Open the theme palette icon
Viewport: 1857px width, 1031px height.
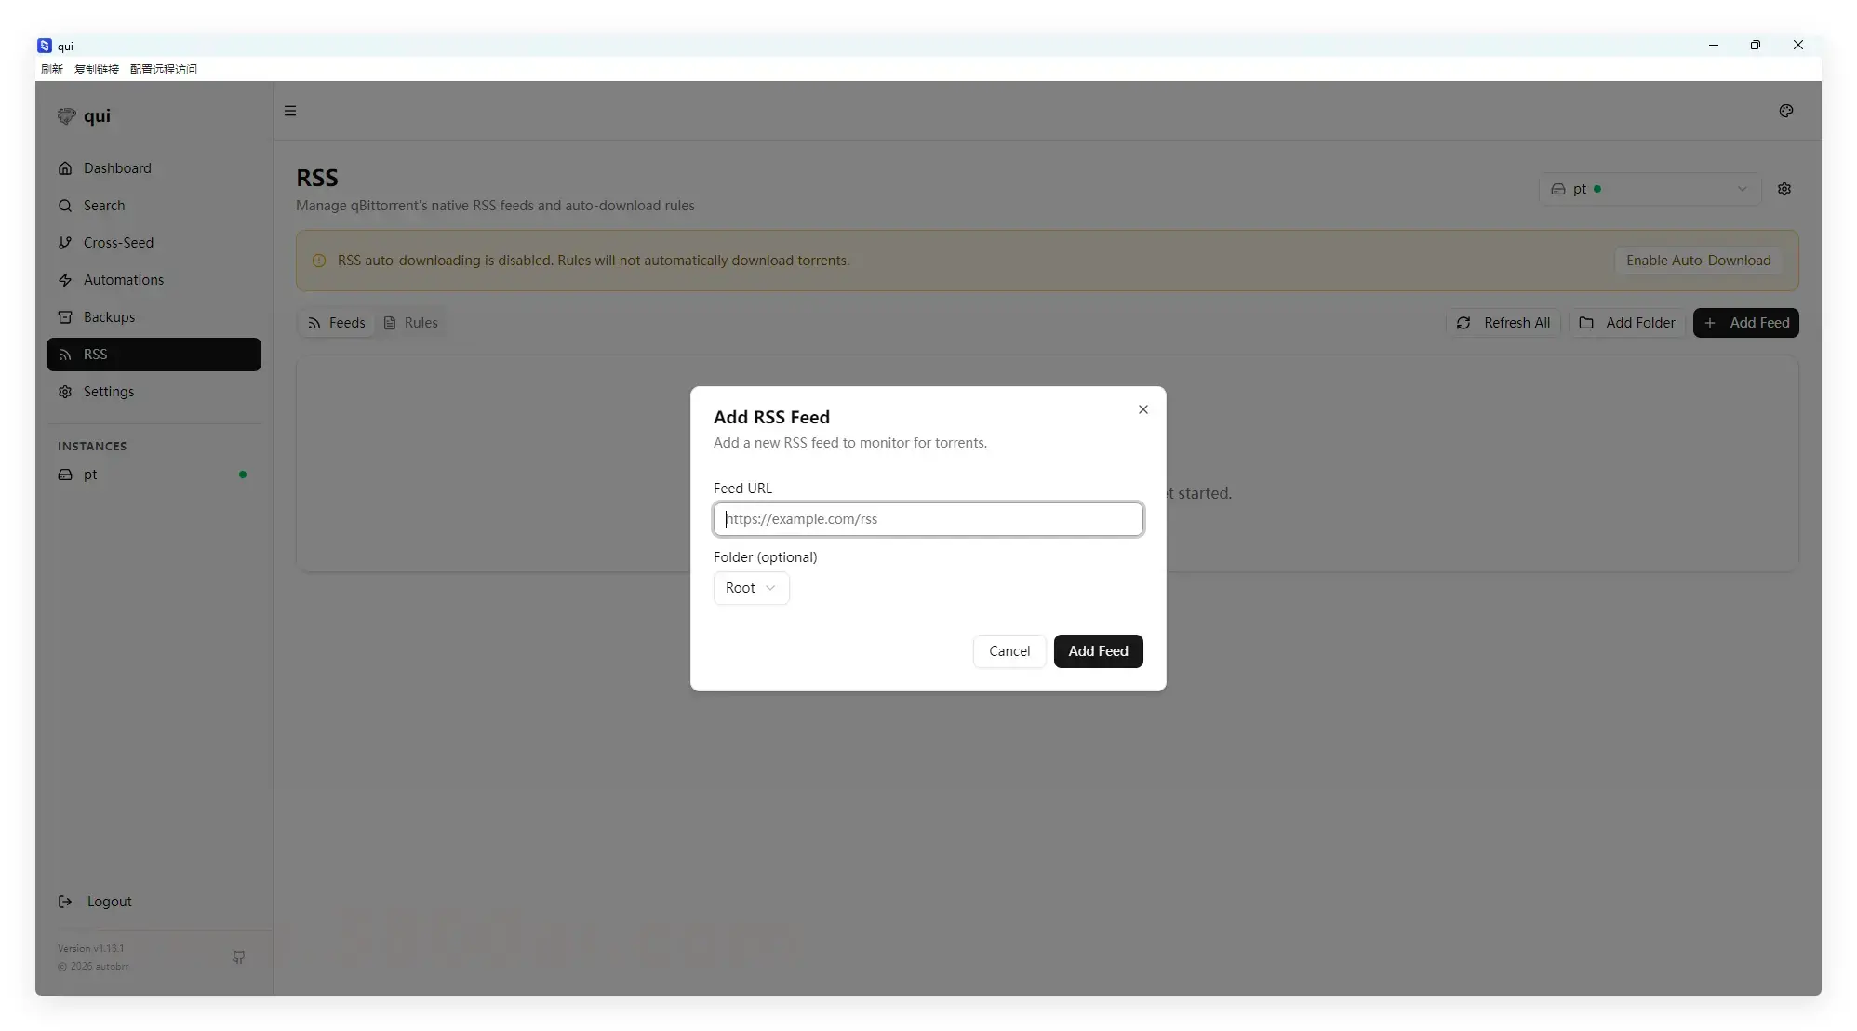pyautogui.click(x=1785, y=111)
